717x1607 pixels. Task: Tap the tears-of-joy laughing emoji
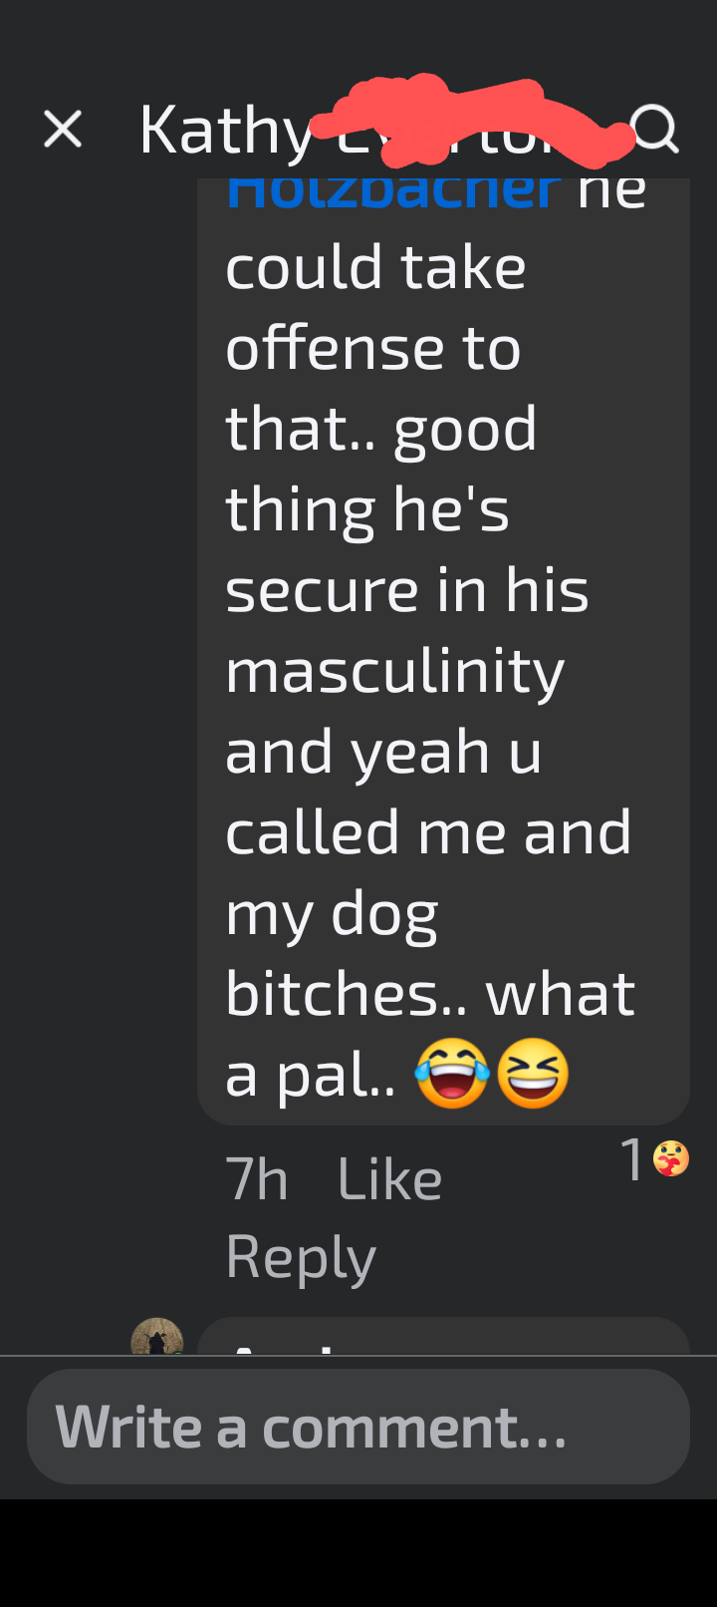click(453, 1073)
